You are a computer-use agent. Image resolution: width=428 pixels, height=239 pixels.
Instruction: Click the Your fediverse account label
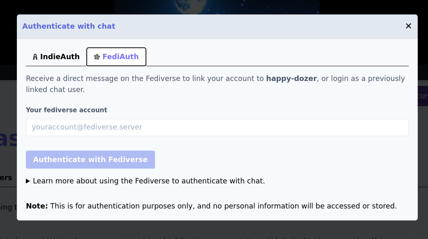[67, 110]
